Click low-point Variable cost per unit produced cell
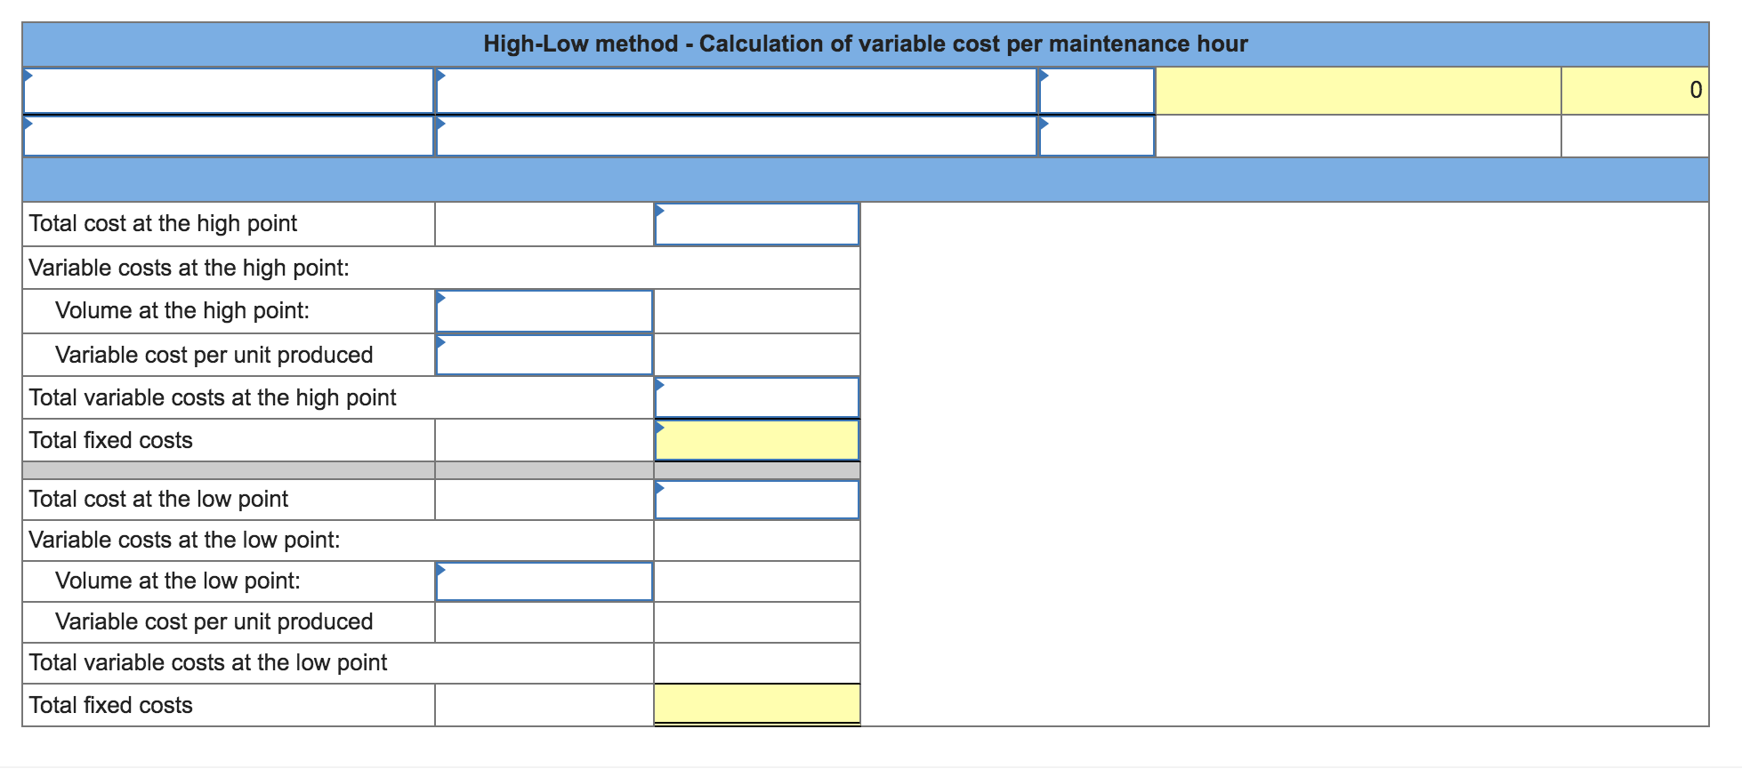1742x777 pixels. [544, 622]
